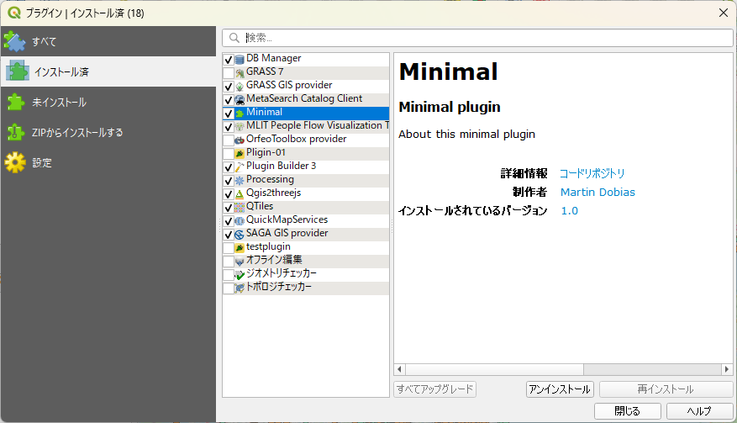Open the Martin Dobias author link

click(x=597, y=192)
